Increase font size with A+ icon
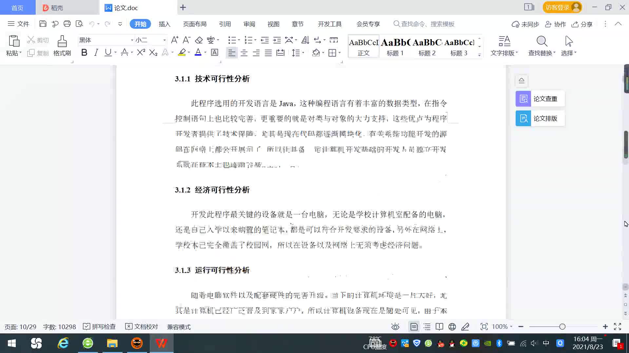The image size is (629, 353). click(175, 40)
